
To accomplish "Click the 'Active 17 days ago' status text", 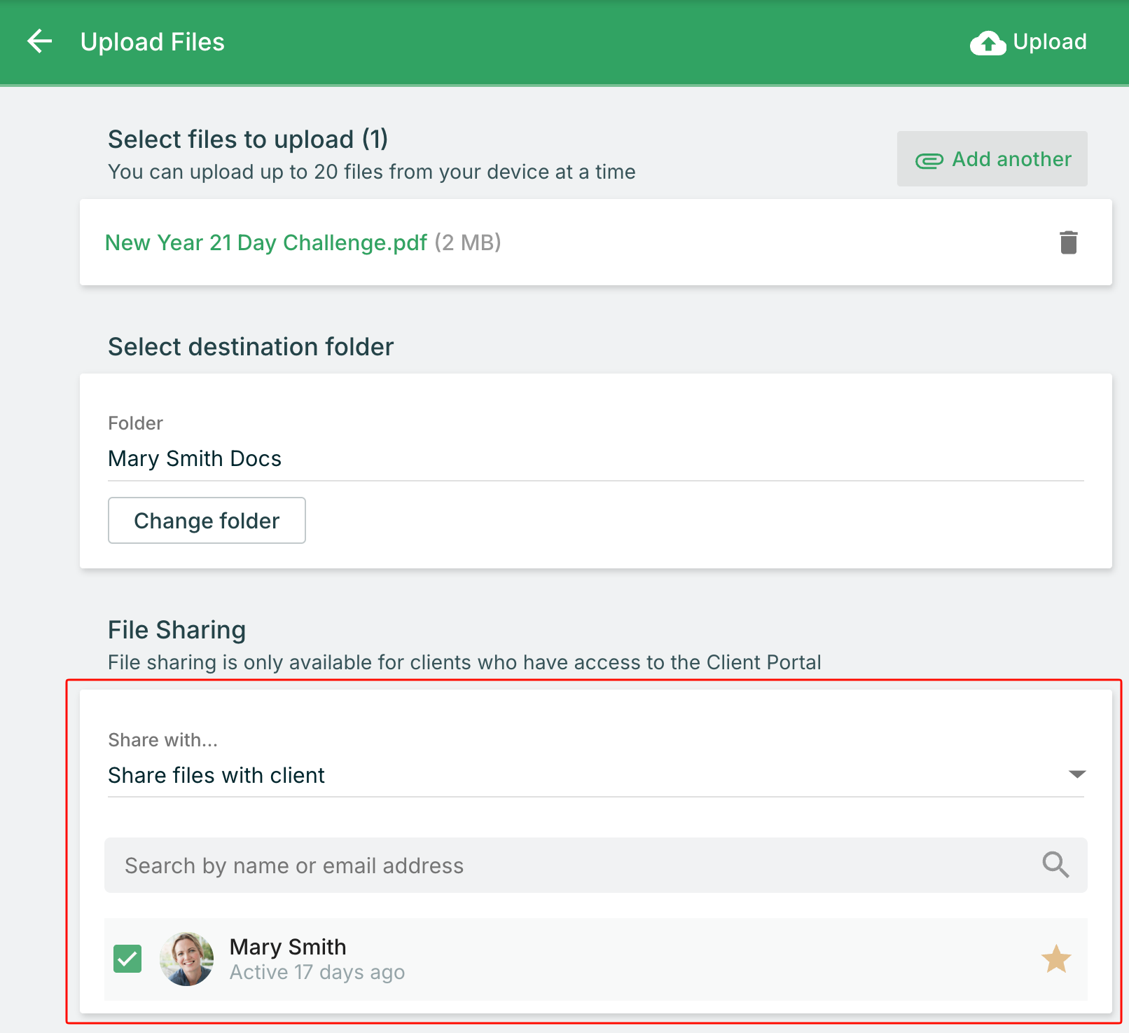I will point(317,973).
